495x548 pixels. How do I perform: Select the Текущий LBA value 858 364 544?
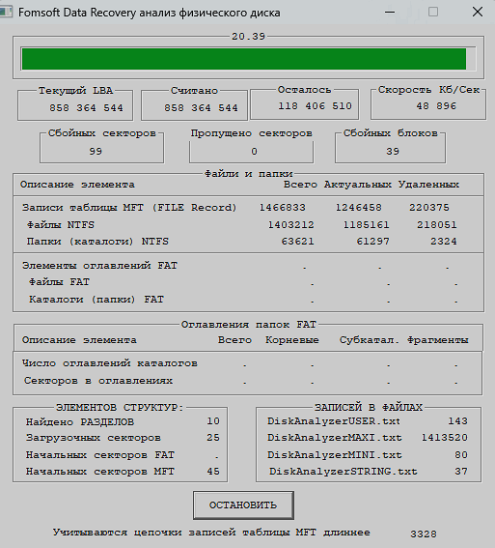pos(86,107)
